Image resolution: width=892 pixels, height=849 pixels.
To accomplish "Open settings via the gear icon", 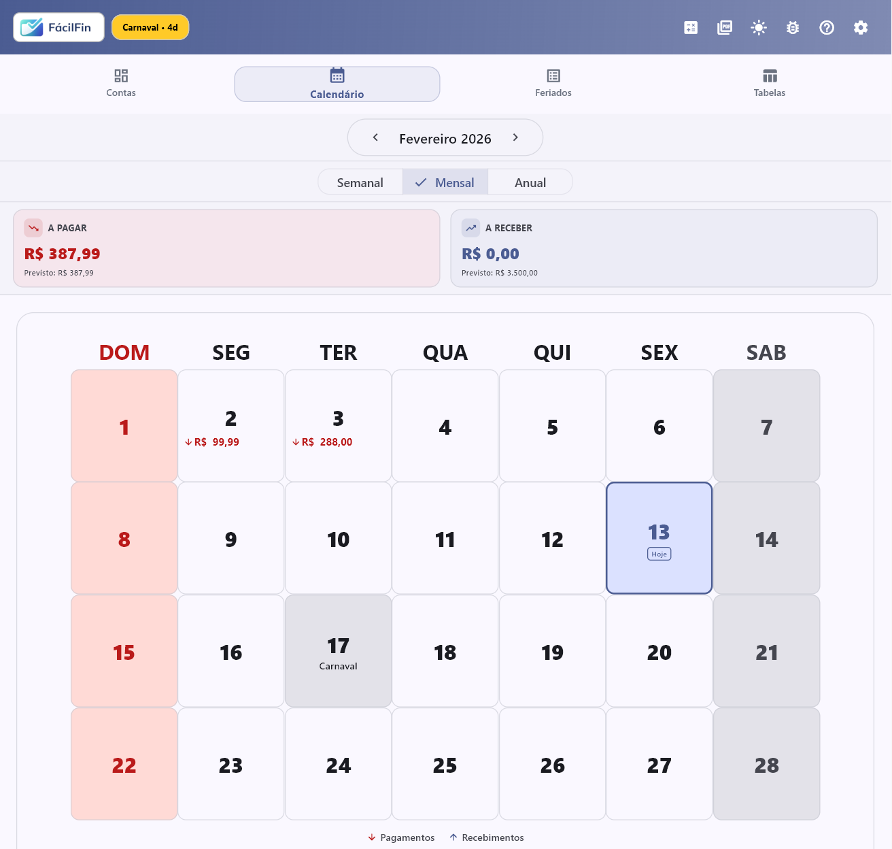I will [x=861, y=27].
